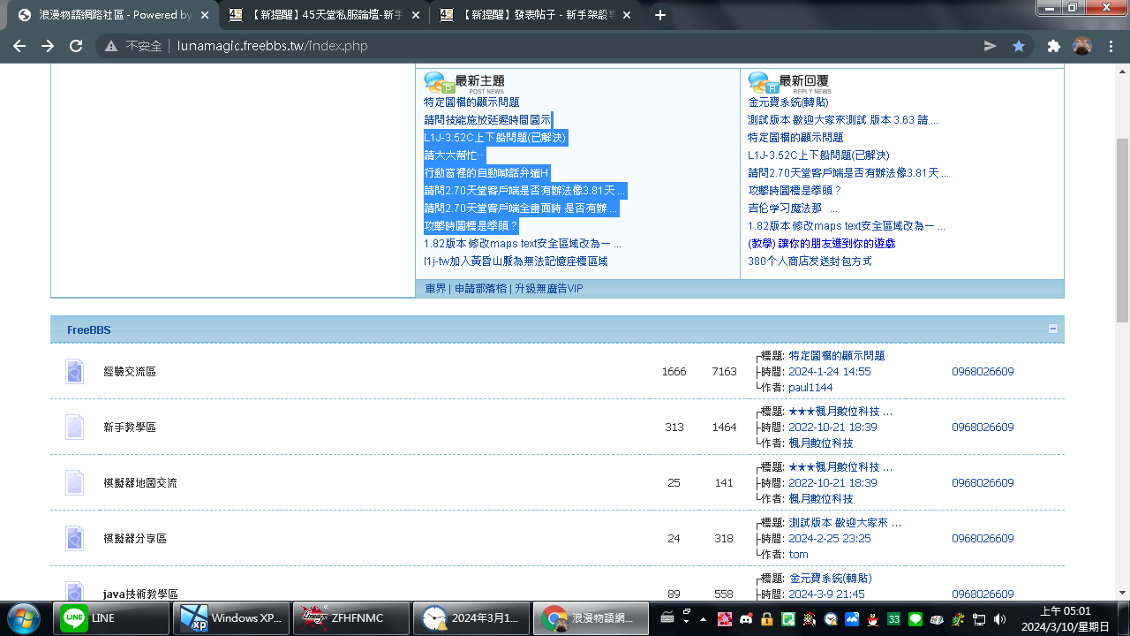Collapse the FreeBBS category section
Screen dimensions: 1130x636
(x=1052, y=329)
